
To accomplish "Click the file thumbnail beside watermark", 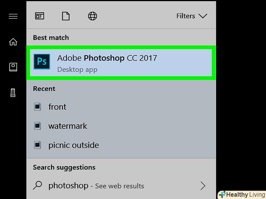I will (x=37, y=126).
